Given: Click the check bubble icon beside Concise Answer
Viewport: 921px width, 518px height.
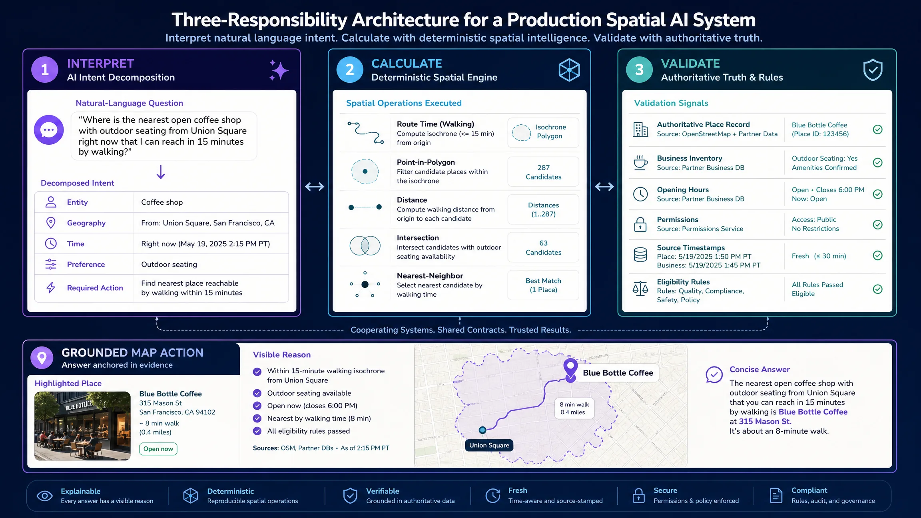Looking at the screenshot, I should click(x=714, y=375).
